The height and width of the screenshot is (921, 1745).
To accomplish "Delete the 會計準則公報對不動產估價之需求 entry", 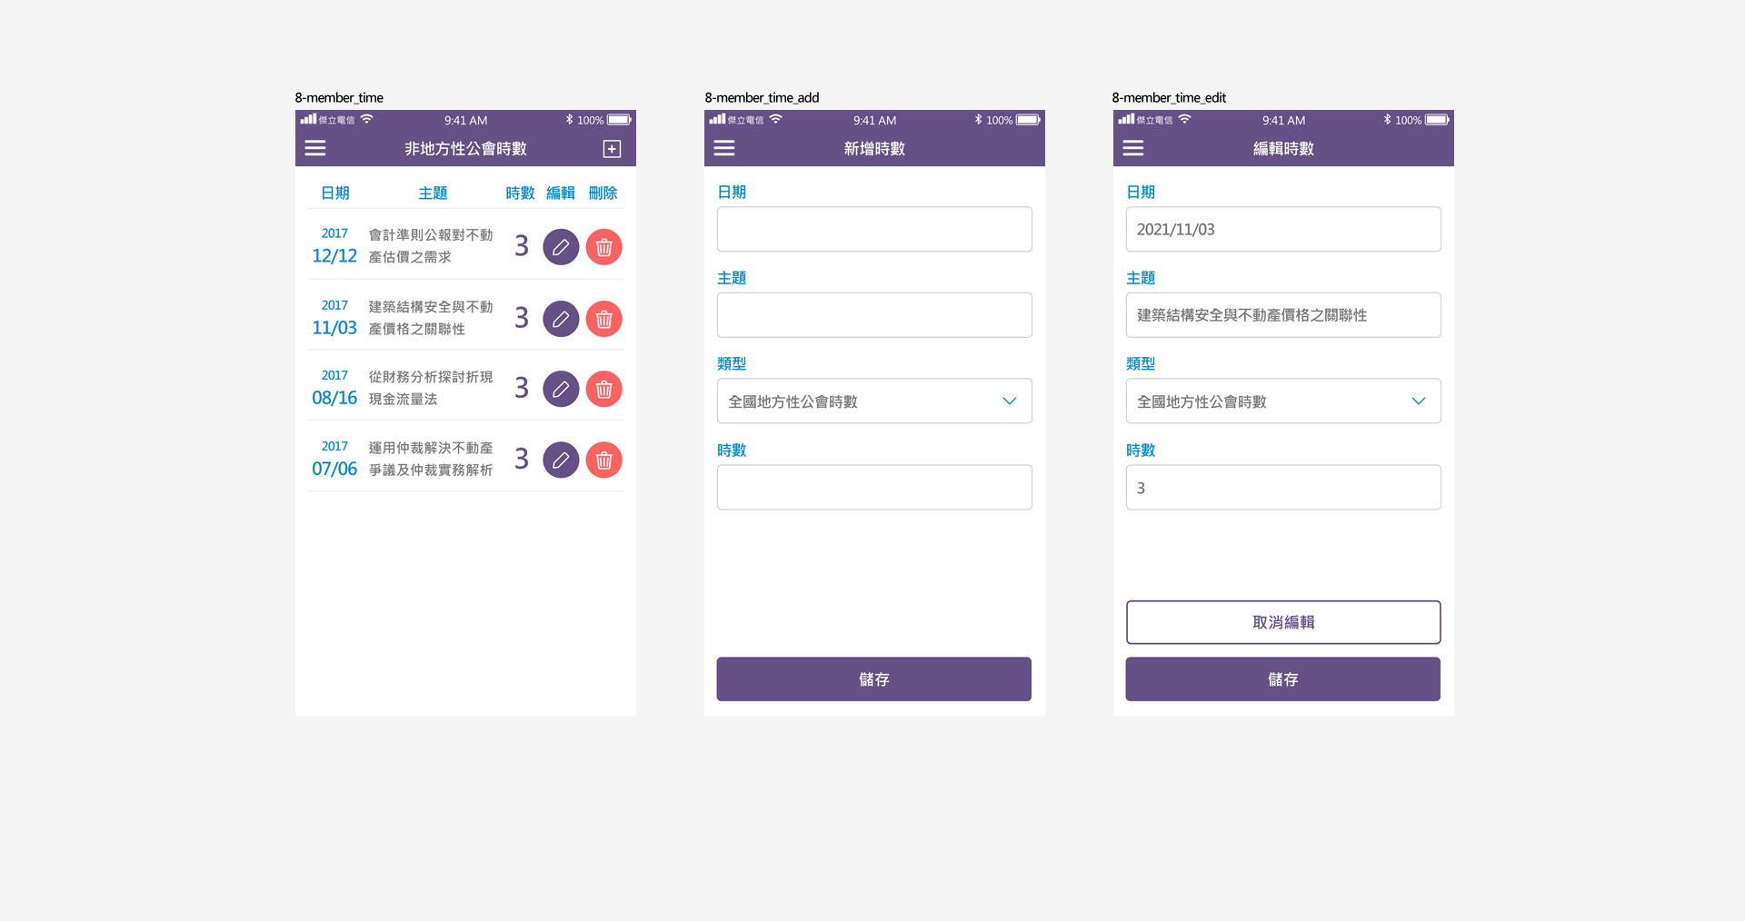I will pos(603,246).
